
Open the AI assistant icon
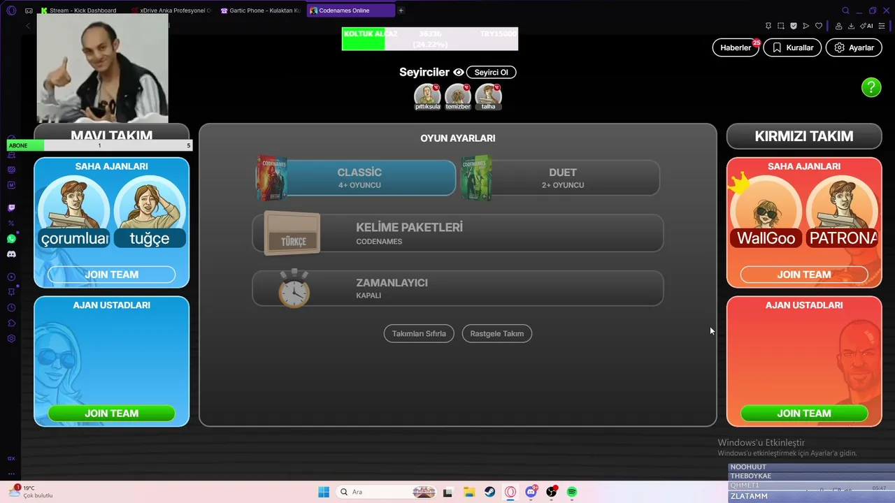868,26
